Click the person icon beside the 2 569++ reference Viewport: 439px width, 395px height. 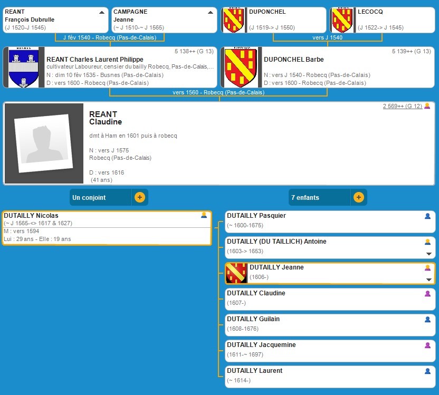click(427, 106)
